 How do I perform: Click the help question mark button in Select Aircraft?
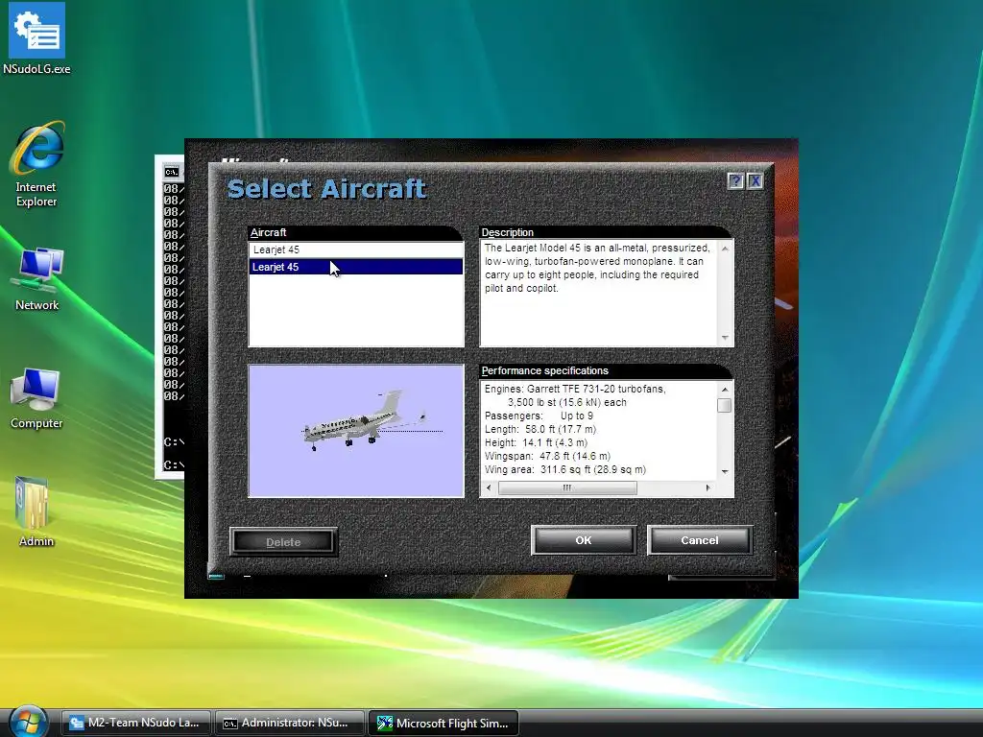coord(735,181)
